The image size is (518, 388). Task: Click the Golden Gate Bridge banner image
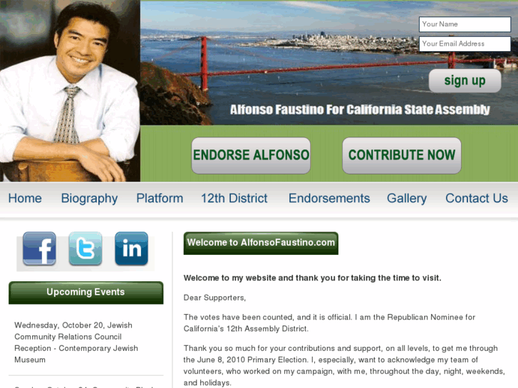329,63
